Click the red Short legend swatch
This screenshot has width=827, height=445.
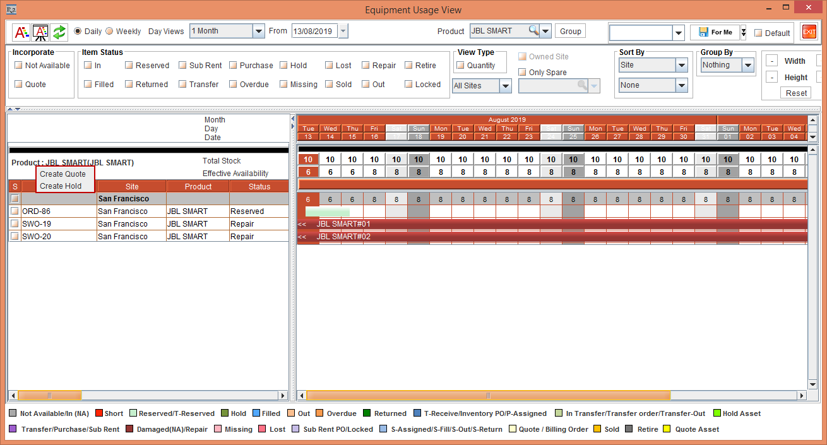[x=98, y=413]
